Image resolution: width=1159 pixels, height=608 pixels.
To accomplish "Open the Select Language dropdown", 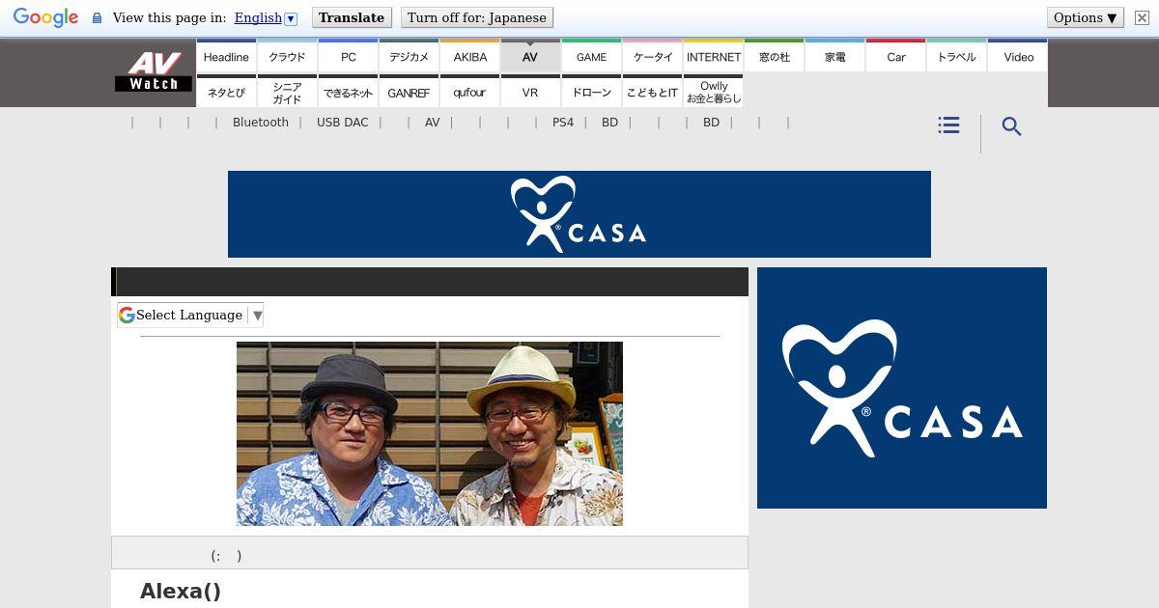I will [190, 315].
